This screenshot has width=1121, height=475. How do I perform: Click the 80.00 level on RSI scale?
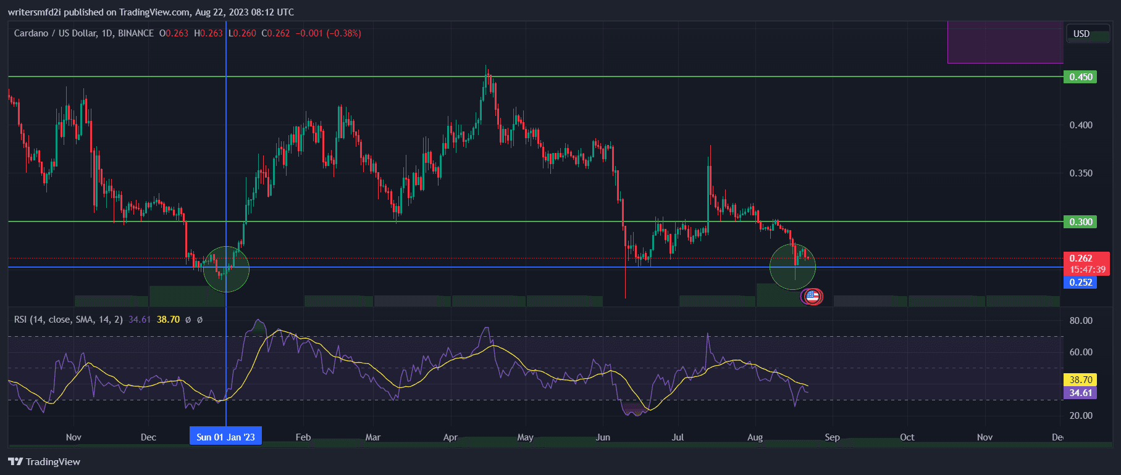coord(1080,321)
